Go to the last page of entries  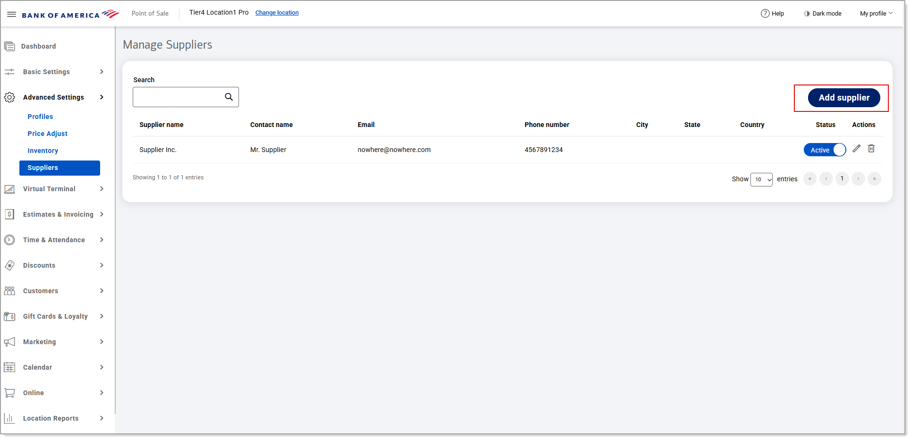point(874,179)
